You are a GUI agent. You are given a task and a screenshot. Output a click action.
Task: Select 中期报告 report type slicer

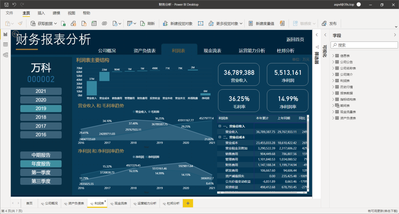41,155
